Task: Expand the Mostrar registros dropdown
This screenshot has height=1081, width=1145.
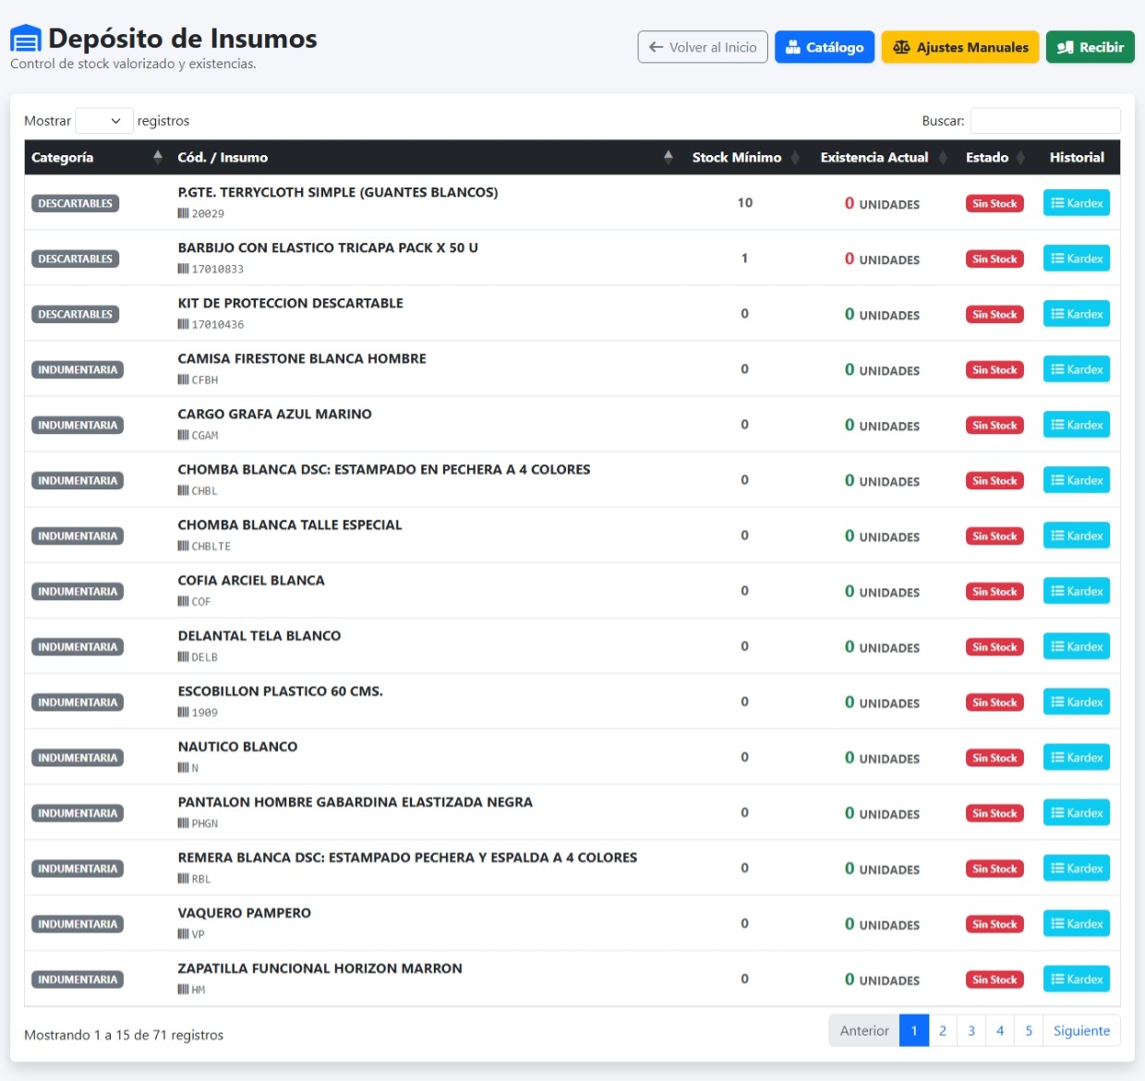Action: [x=103, y=121]
